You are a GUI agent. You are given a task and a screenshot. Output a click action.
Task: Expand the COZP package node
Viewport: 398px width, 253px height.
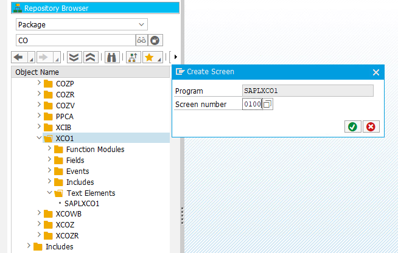click(40, 83)
